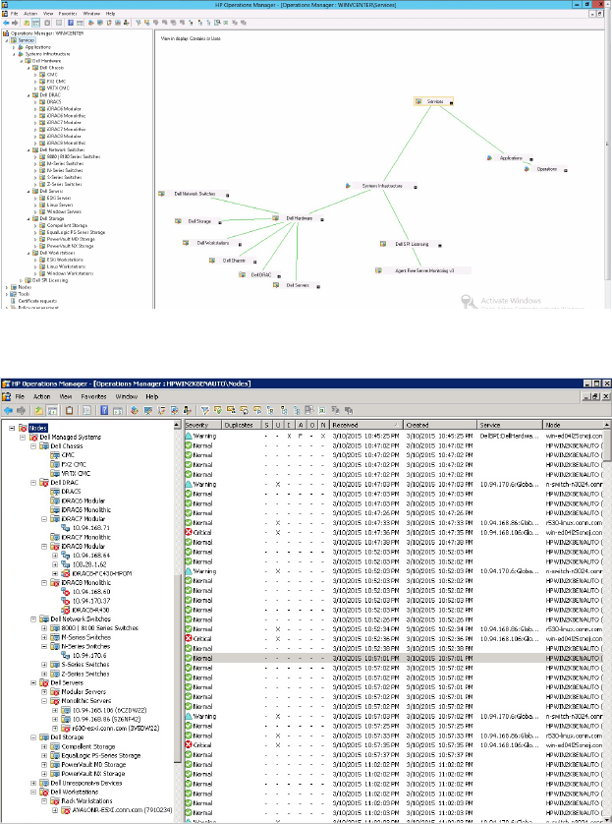Viewport: 612px width, 824px height.
Task: Sort messages by Node column header
Action: click(573, 425)
